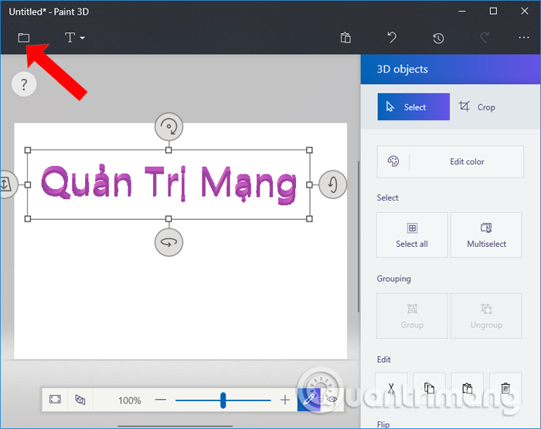Zoom in with the plus button
This screenshot has width=541, height=429.
pos(285,400)
